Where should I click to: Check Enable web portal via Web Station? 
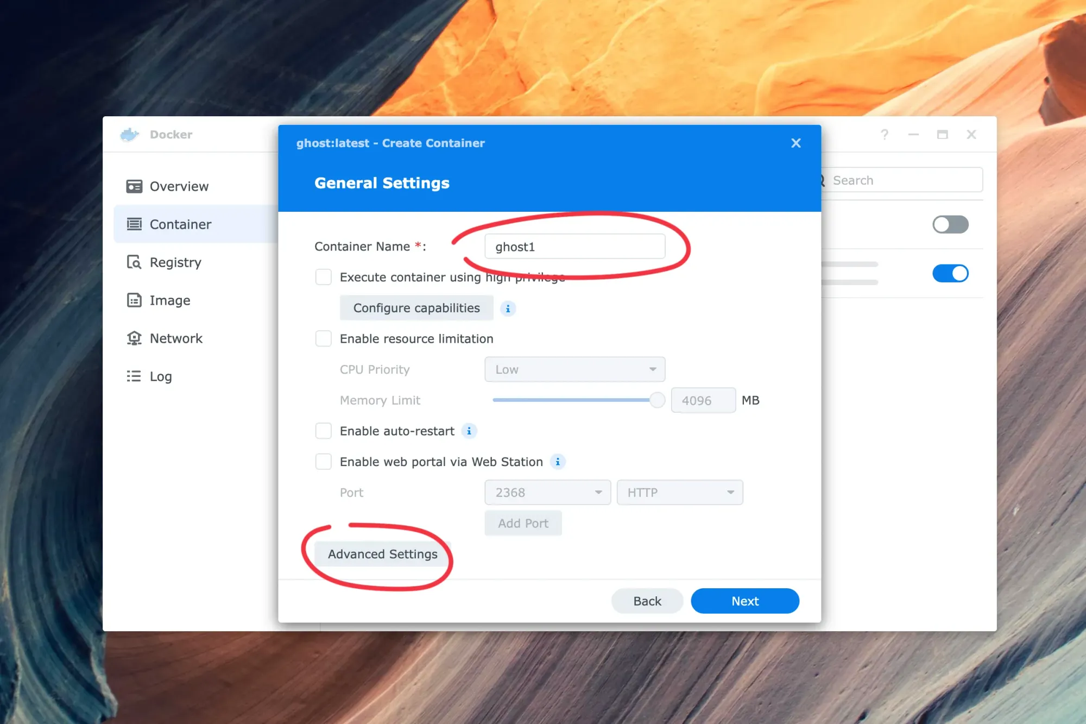[324, 462]
